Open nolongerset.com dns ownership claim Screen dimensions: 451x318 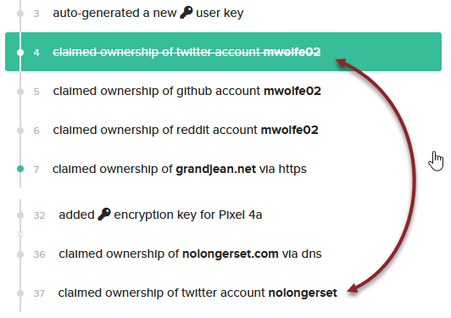[x=190, y=254]
